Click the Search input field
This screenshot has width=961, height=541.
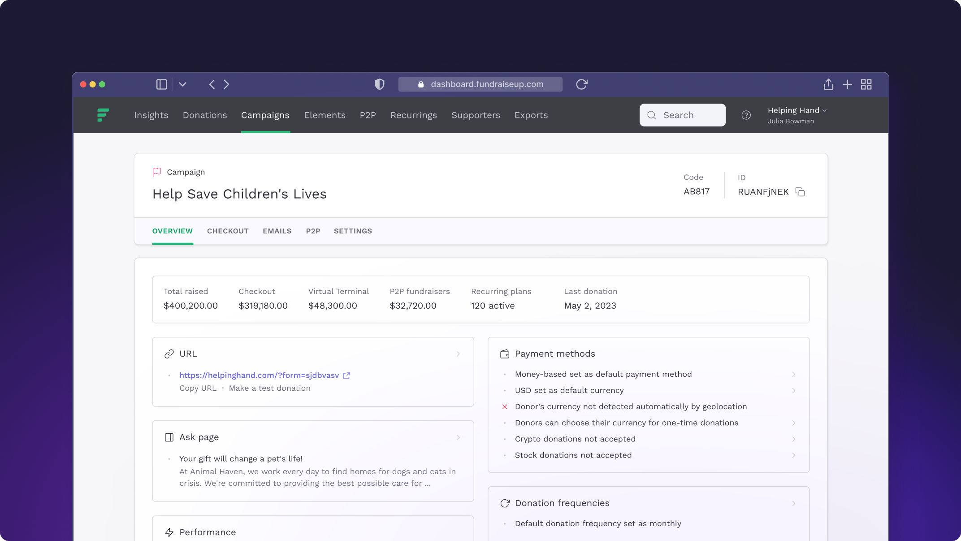683,115
